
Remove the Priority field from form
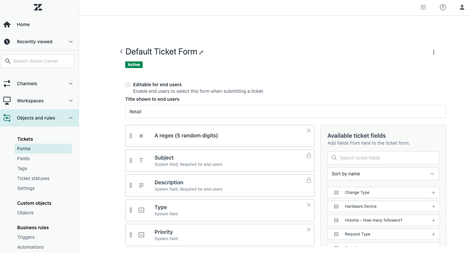[309, 230]
